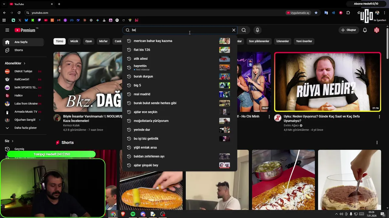
Task: Open RailCowGirl subscription channel
Action: coord(23,79)
